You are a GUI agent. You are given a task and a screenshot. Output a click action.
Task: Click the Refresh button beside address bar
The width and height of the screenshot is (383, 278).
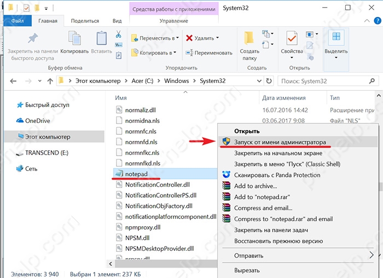[x=269, y=81]
